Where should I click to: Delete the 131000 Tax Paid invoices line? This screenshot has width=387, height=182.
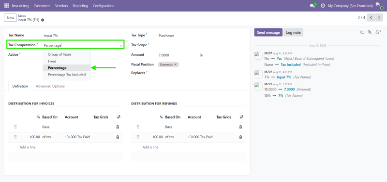[x=118, y=137]
